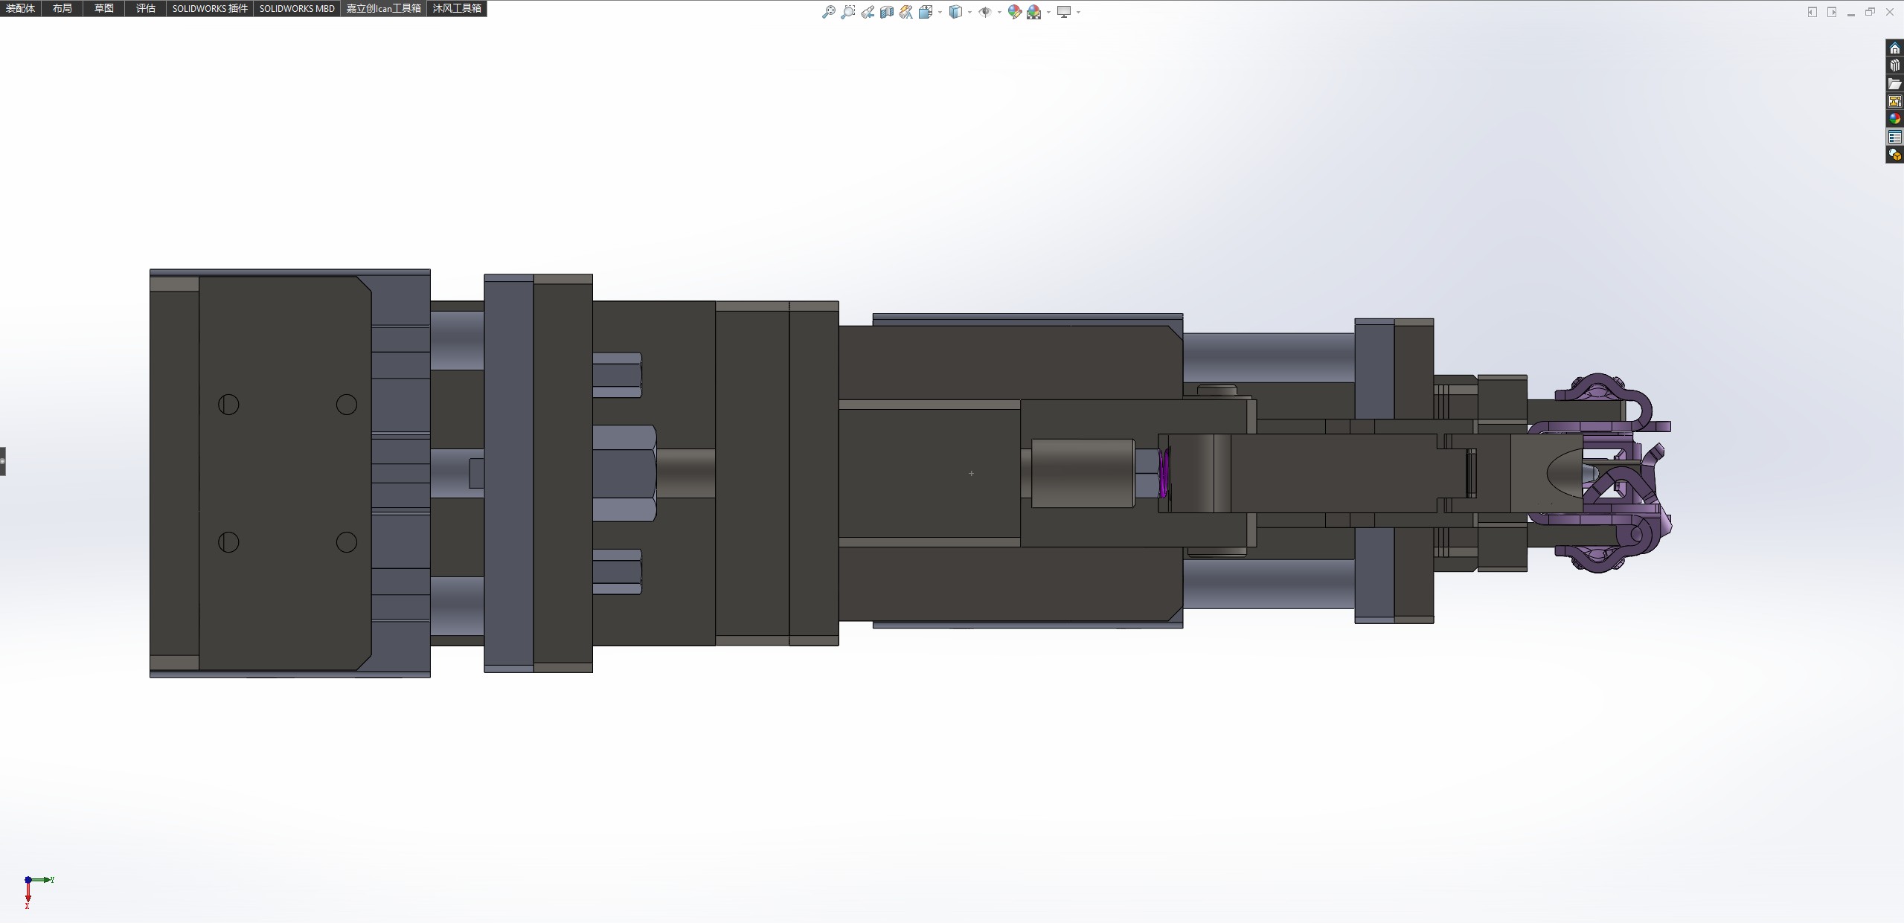
Task: Expand the Display Style dropdown arrow
Action: tap(969, 12)
